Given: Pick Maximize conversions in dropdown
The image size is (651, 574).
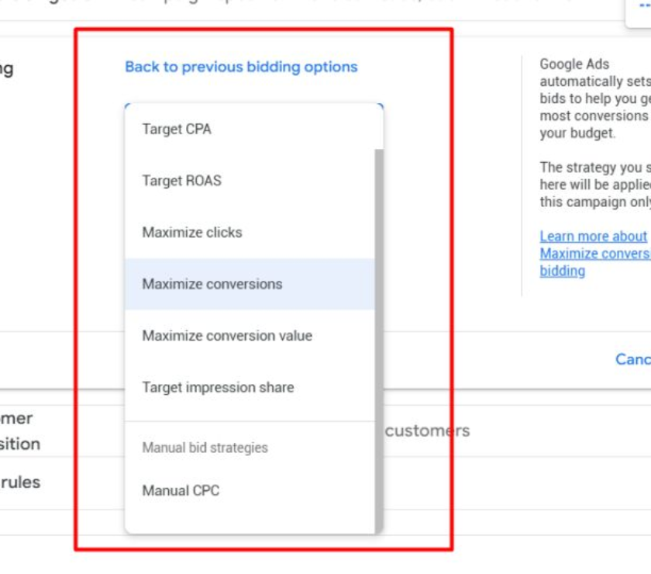Looking at the screenshot, I should pyautogui.click(x=250, y=284).
